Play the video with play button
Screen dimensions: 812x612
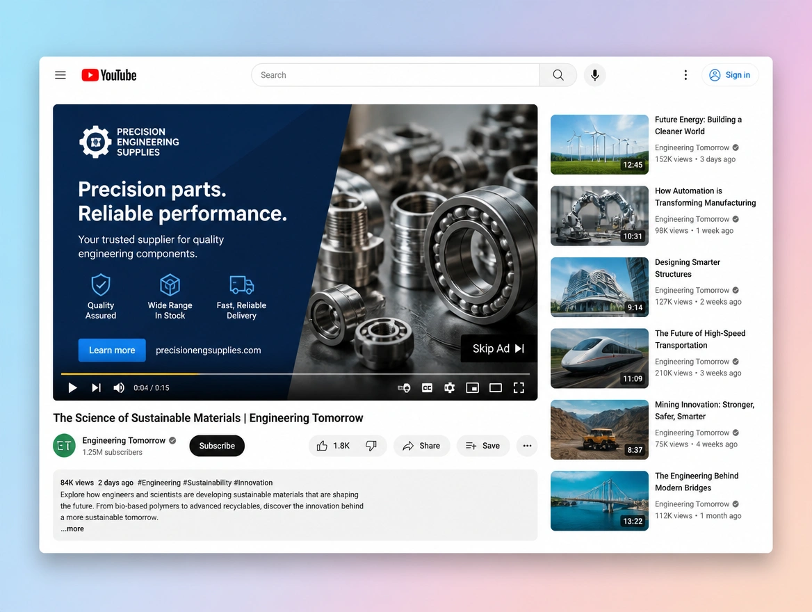click(72, 387)
